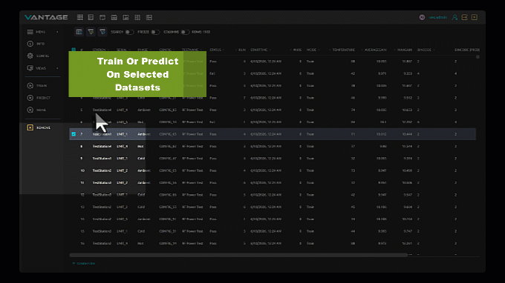Sort by the Averagegain column header
Image resolution: width=505 pixels, height=283 pixels.
tap(376, 50)
